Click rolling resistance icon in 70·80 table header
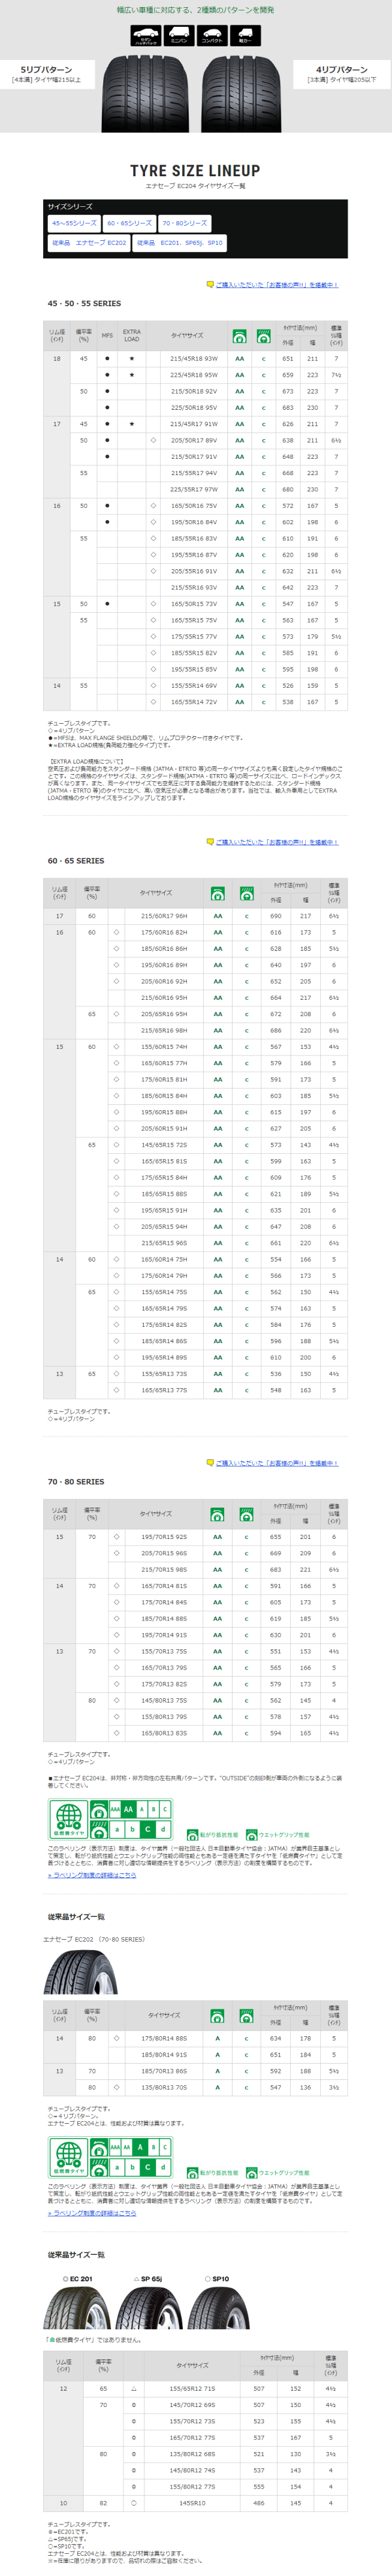The image size is (392, 2576). point(218,1514)
